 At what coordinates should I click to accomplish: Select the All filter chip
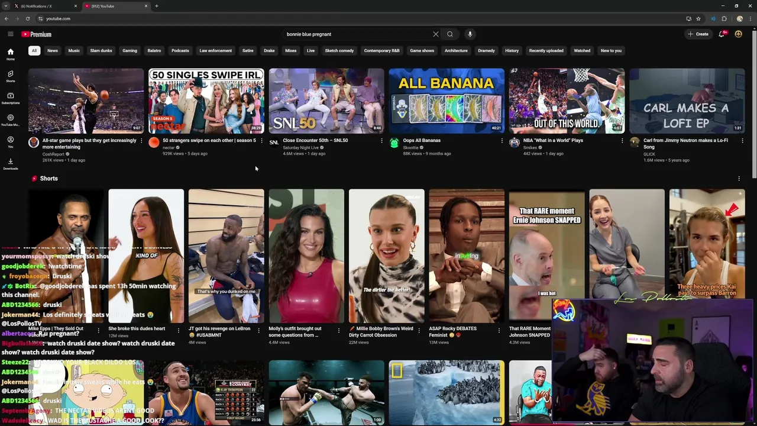(x=34, y=51)
